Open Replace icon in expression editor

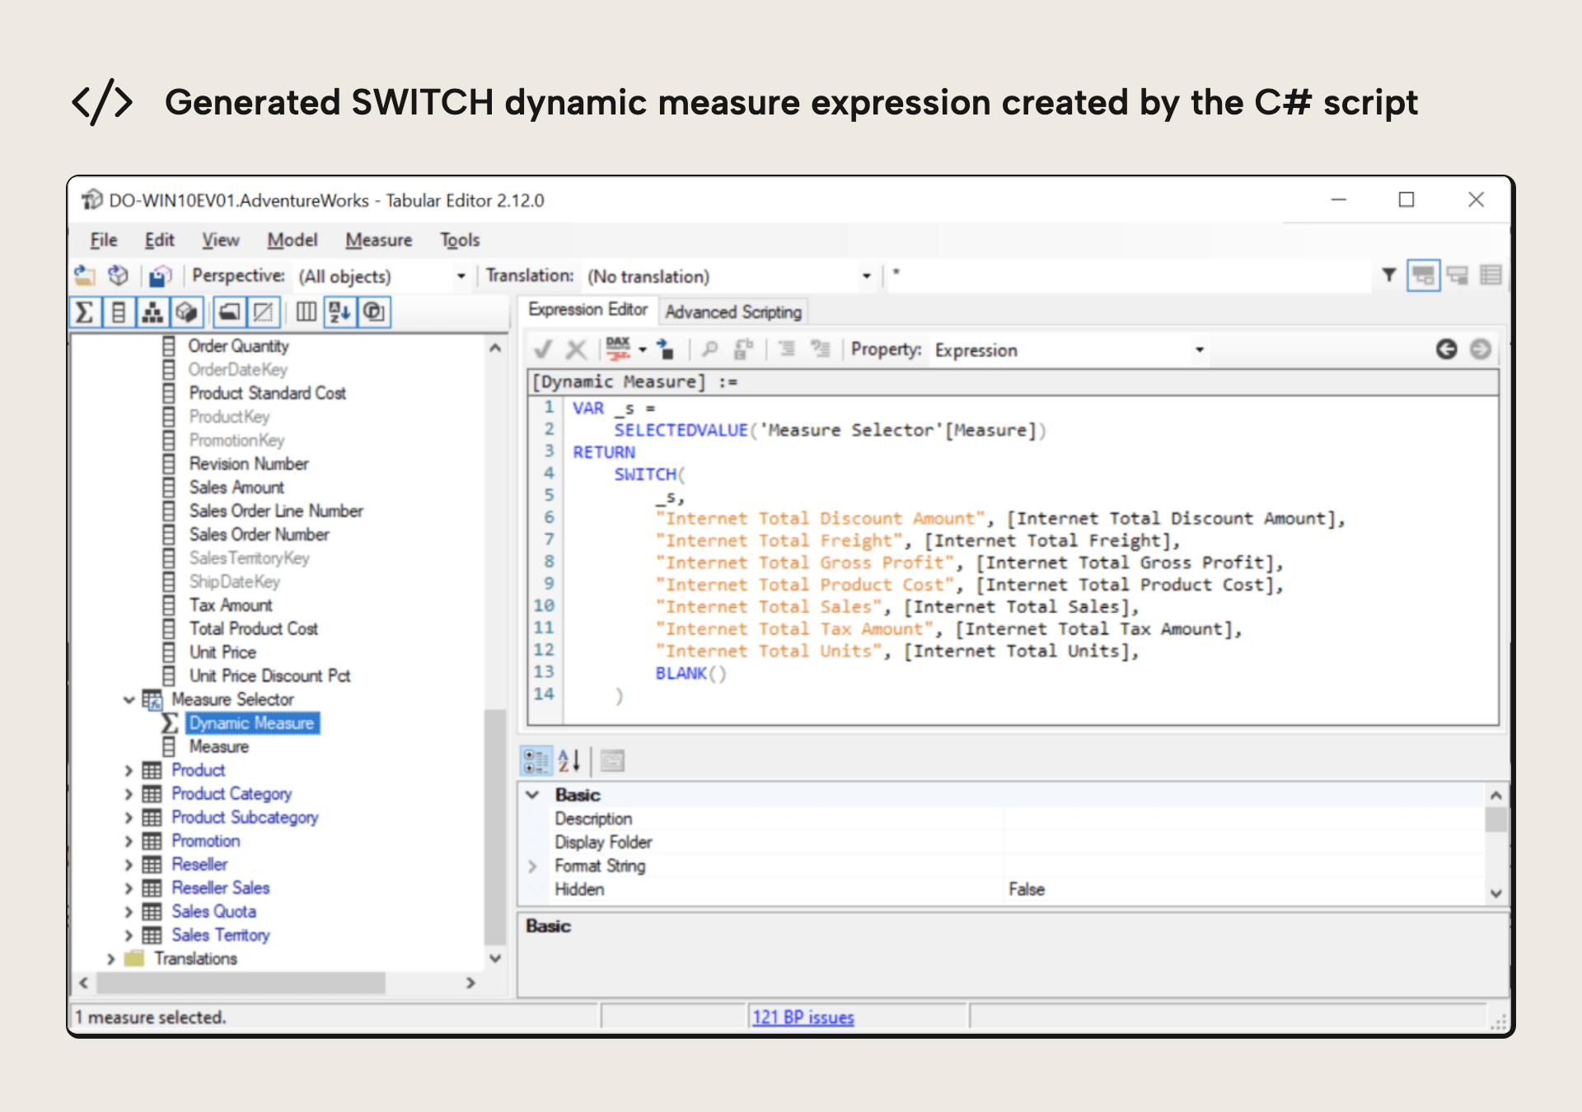pyautogui.click(x=743, y=349)
